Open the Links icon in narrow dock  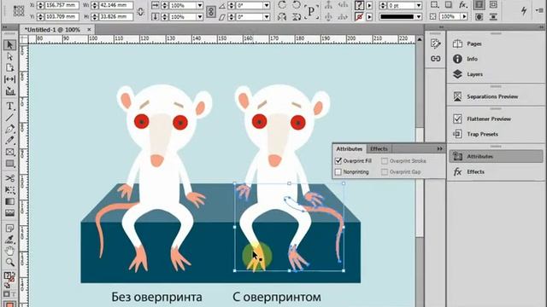[435, 59]
